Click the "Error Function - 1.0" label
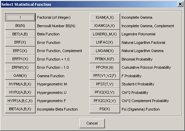 coord(53,67)
